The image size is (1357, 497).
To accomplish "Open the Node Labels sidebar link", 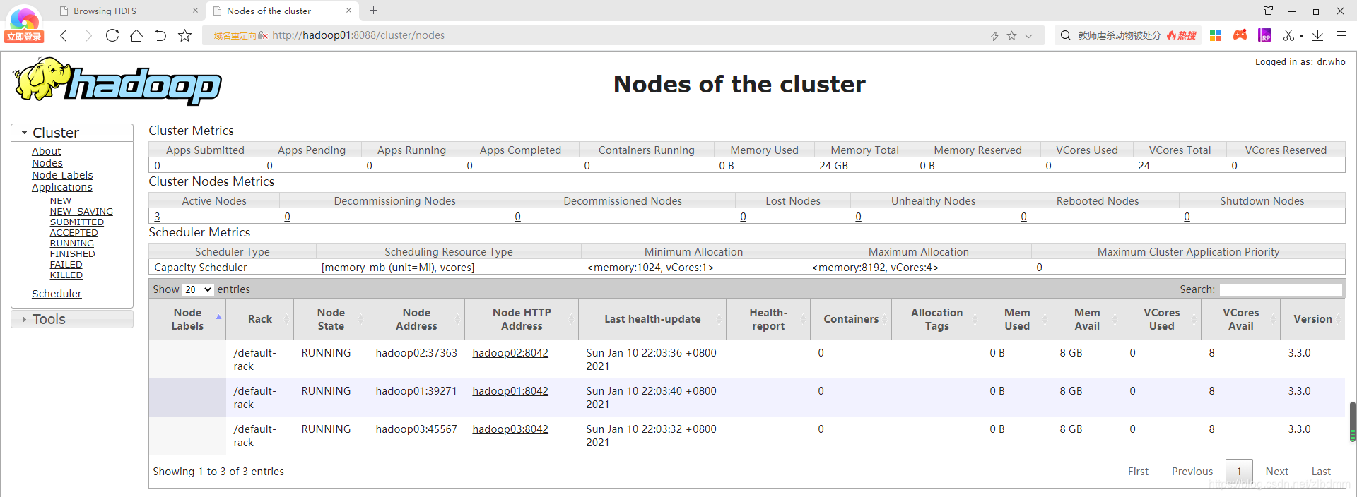I will pyautogui.click(x=62, y=175).
